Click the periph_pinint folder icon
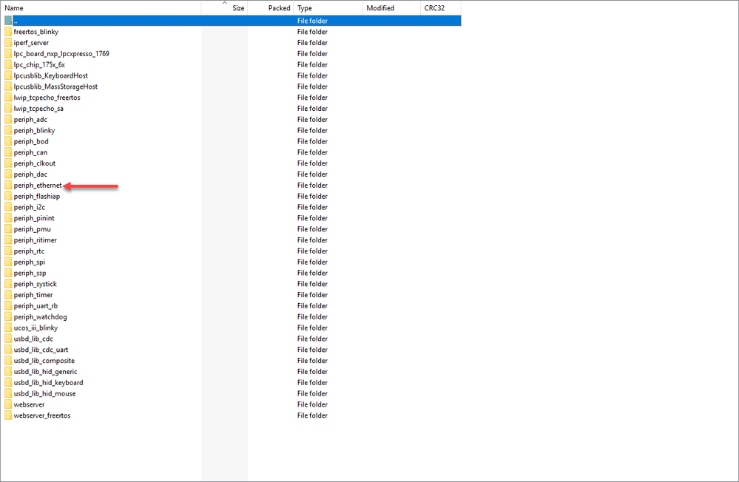Viewport: 739px width, 482px height. coord(8,217)
